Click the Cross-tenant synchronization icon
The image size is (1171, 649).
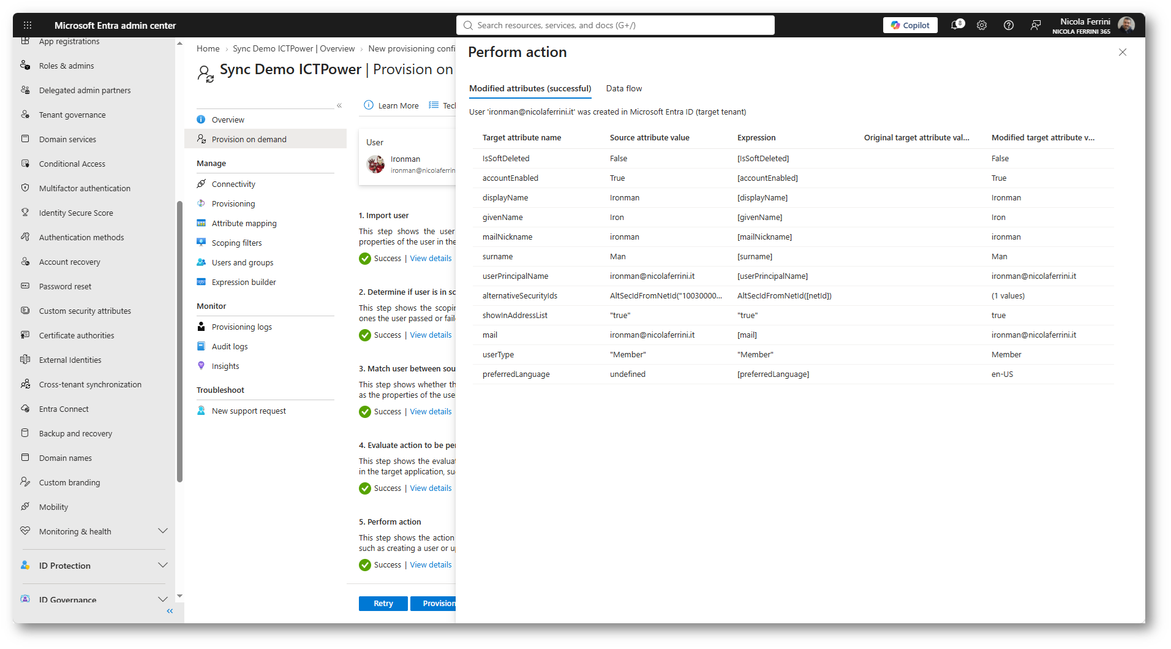tap(25, 384)
